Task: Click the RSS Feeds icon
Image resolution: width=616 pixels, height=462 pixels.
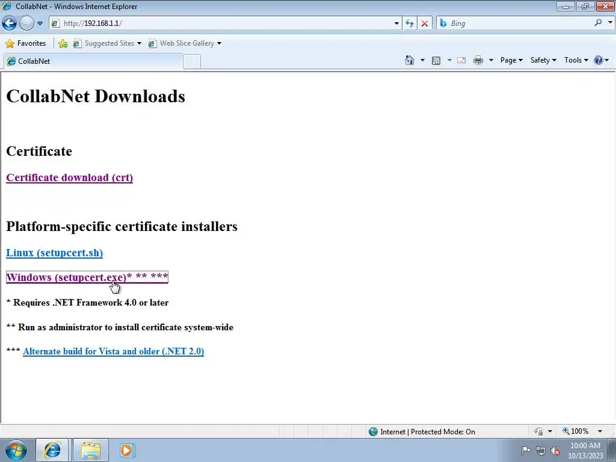Action: [436, 60]
